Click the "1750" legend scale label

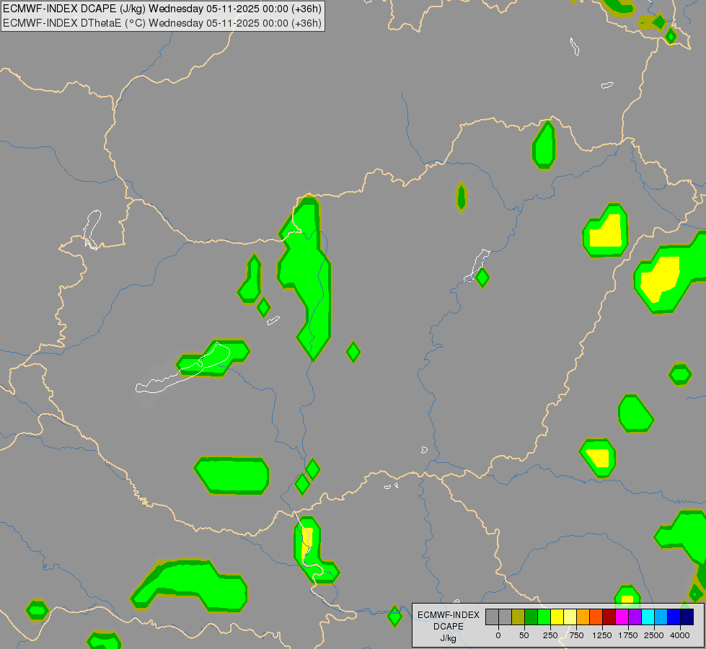(x=628, y=635)
